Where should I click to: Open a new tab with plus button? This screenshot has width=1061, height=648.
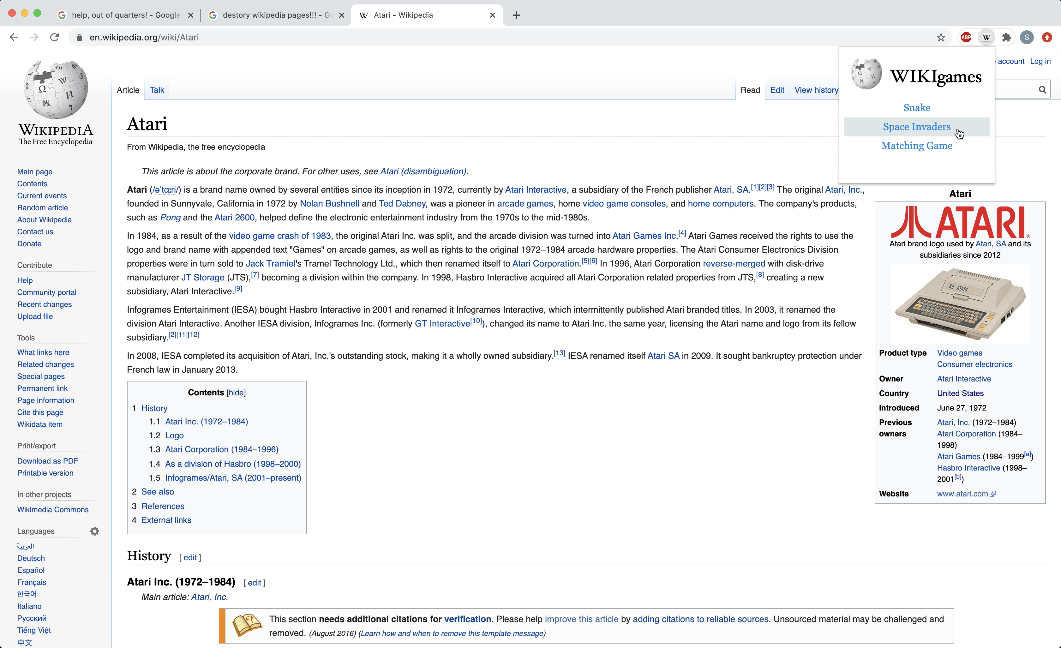(x=516, y=15)
